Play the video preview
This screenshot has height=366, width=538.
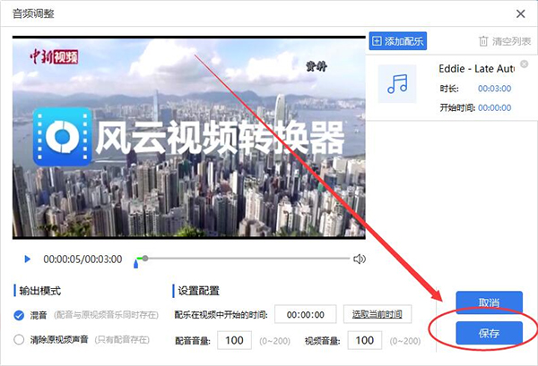pyautogui.click(x=27, y=260)
